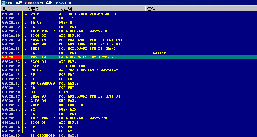Click the highlighted address 0052A139
257x137 pixels.
click(x=11, y=57)
